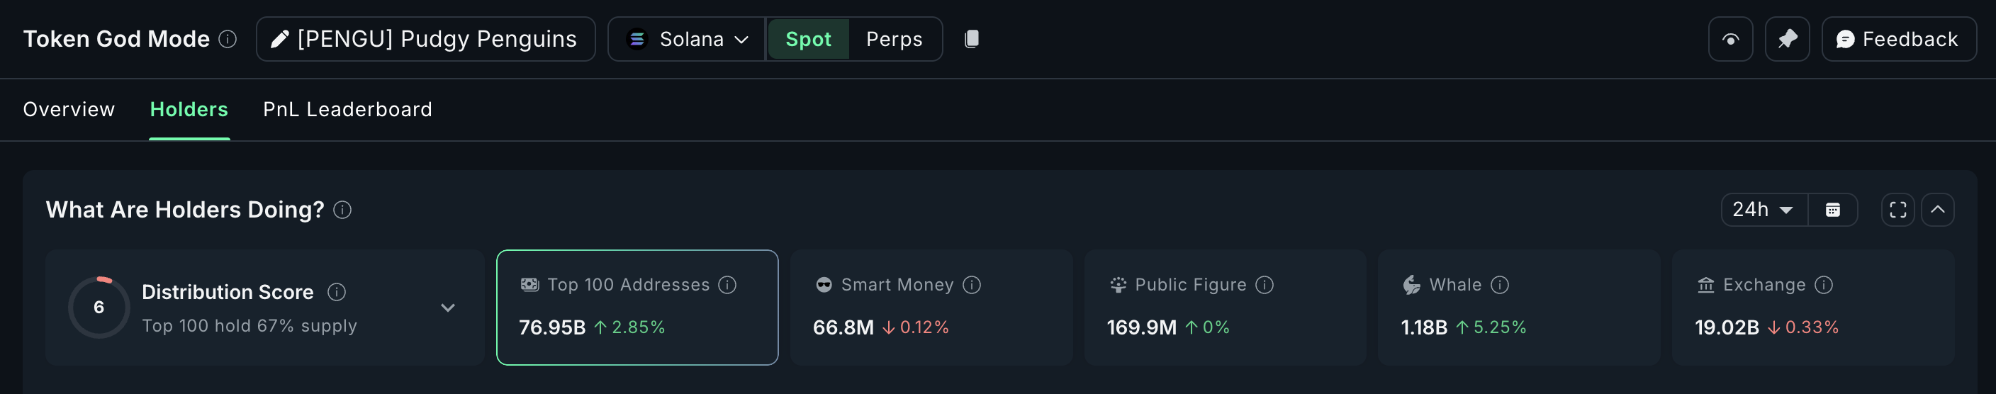Click info icon beside What Are Holders Doing

click(342, 210)
